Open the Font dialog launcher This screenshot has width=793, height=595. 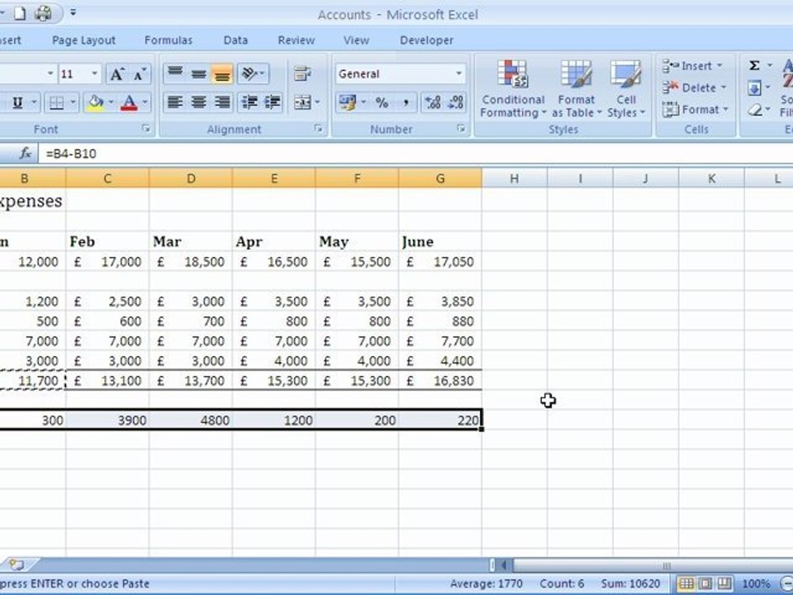click(x=146, y=129)
